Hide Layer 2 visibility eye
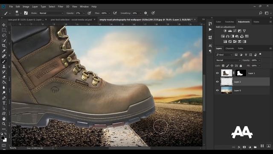The width and height of the screenshot is (273, 154). click(217, 82)
